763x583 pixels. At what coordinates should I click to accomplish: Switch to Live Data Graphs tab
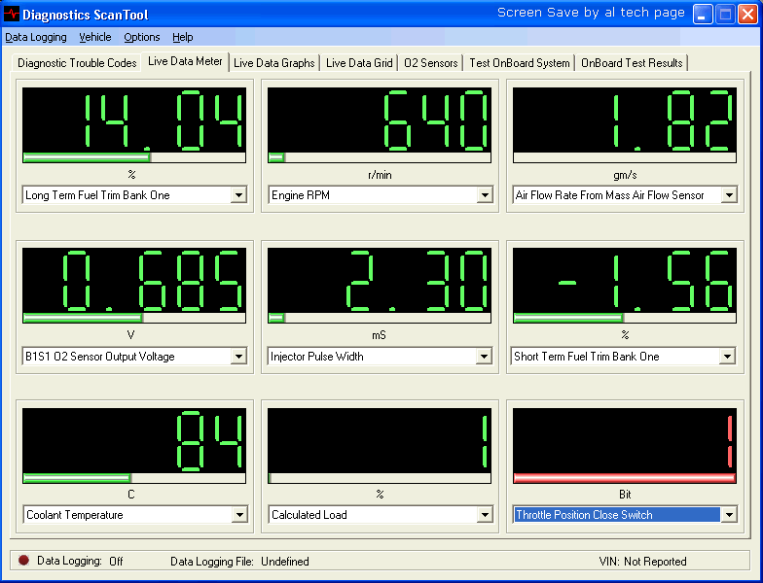[274, 63]
